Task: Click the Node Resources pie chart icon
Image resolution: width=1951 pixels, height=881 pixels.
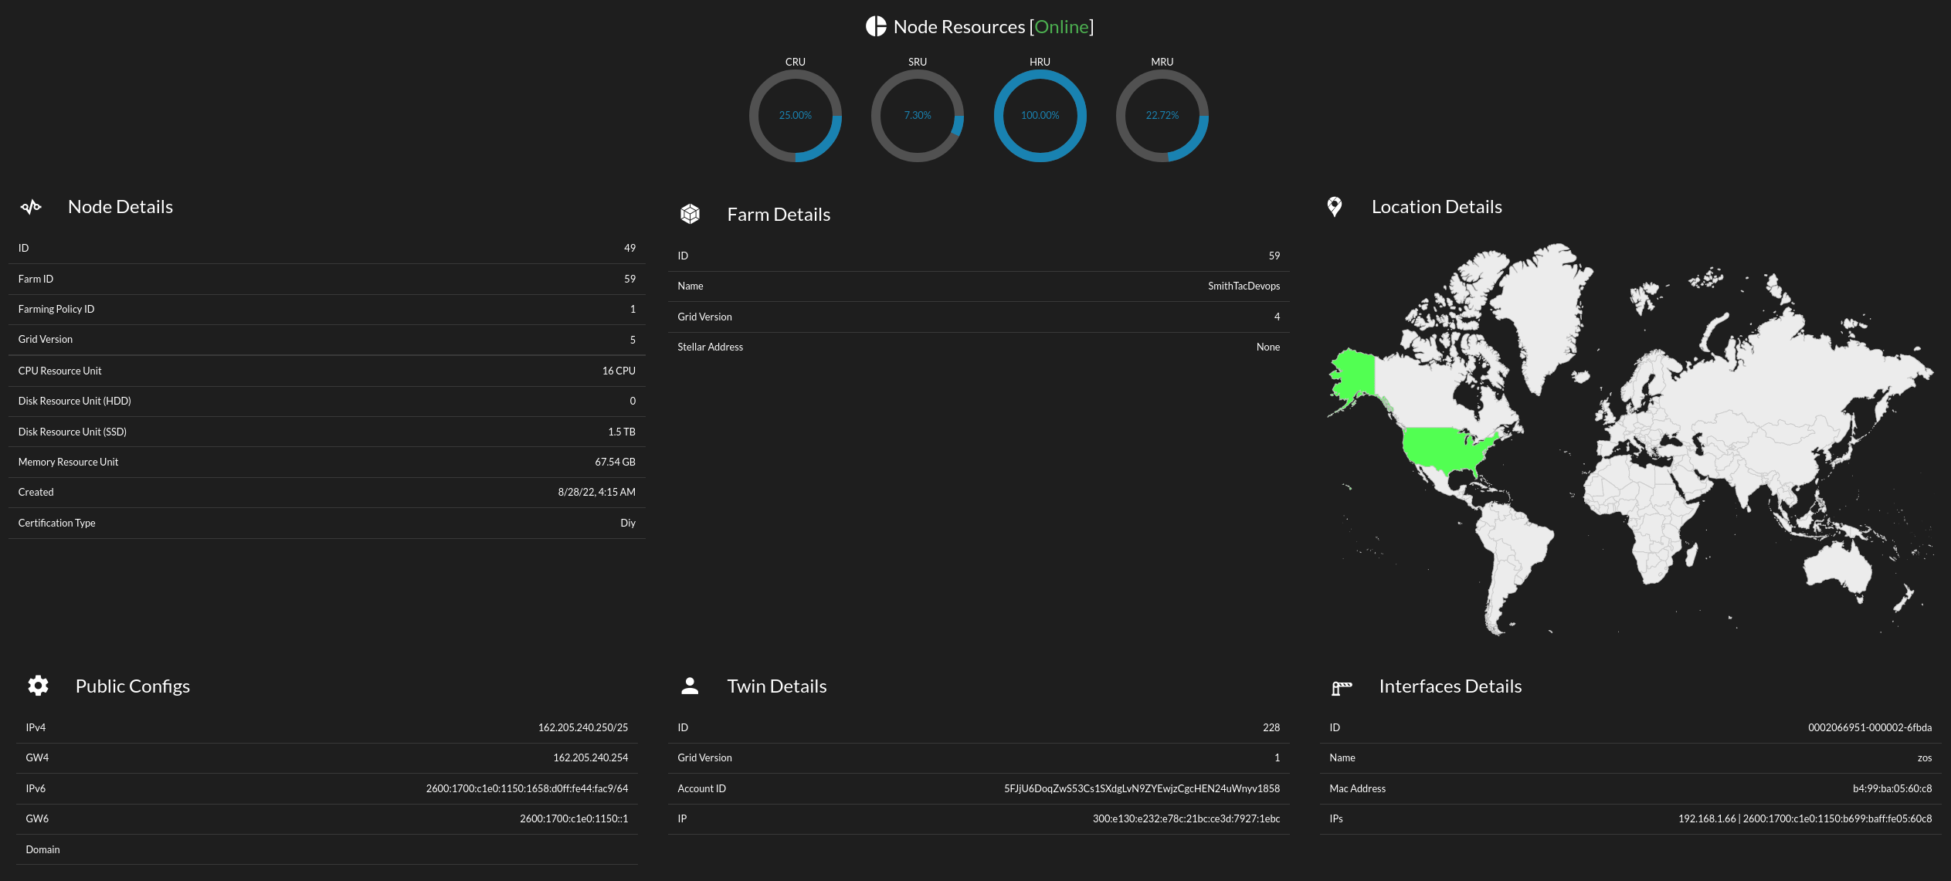Action: (x=875, y=25)
